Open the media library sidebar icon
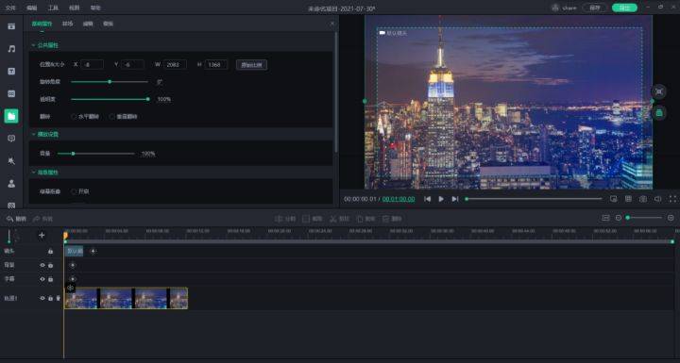680x363 pixels. [x=11, y=26]
